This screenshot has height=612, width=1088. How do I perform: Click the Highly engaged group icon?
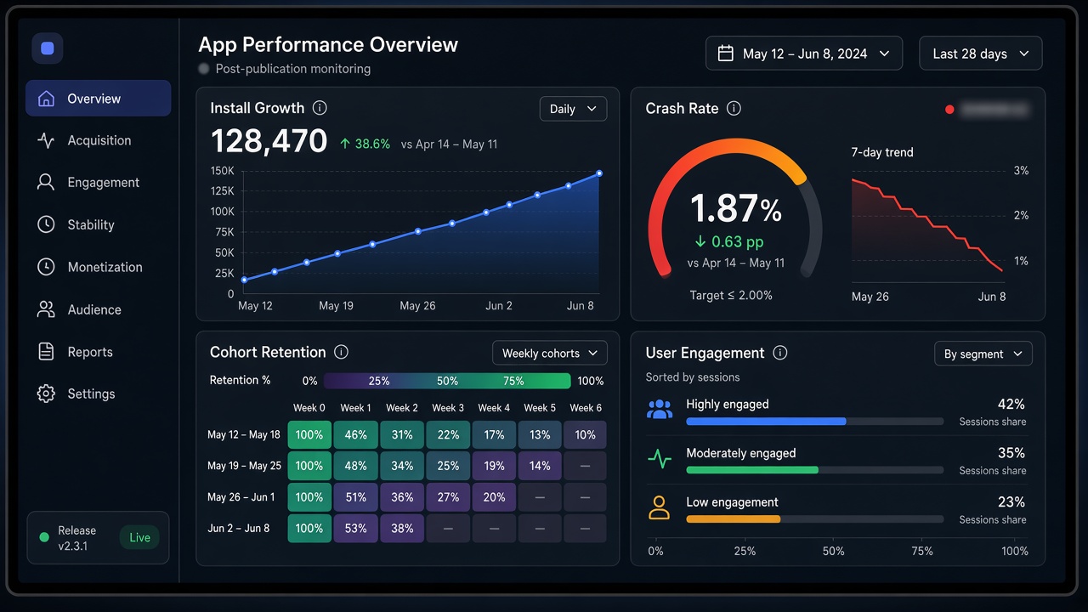pyautogui.click(x=660, y=410)
